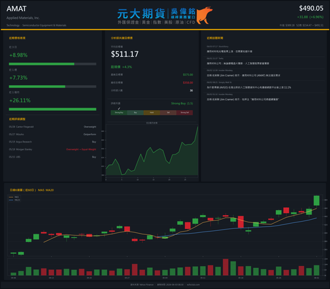The width and height of the screenshot is (330, 289).
Task: Click the green 30-day price trend area chart
Action: pyautogui.click(x=152, y=152)
